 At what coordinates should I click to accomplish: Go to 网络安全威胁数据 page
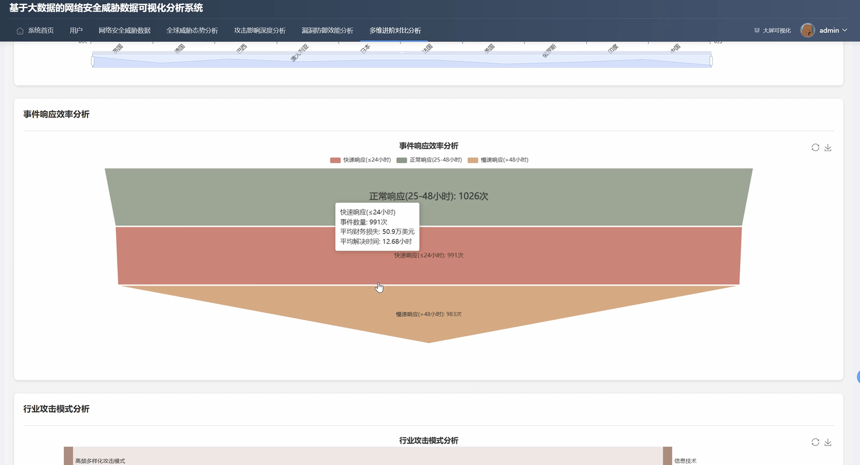(x=124, y=30)
